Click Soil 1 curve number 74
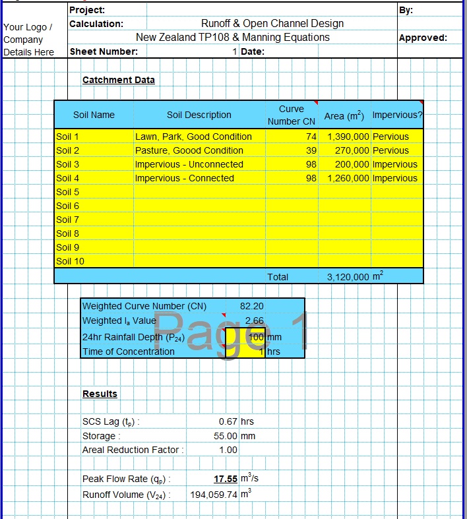 point(292,137)
